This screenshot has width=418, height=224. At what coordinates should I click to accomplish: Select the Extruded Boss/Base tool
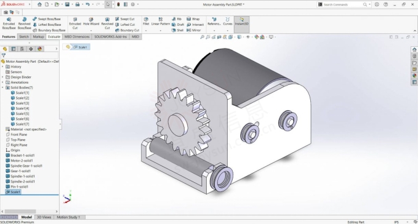[9, 23]
